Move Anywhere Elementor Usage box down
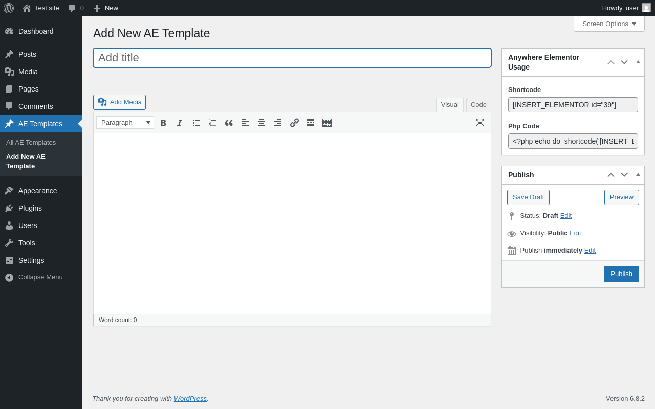Screen dimensions: 655x409 click(x=624, y=62)
